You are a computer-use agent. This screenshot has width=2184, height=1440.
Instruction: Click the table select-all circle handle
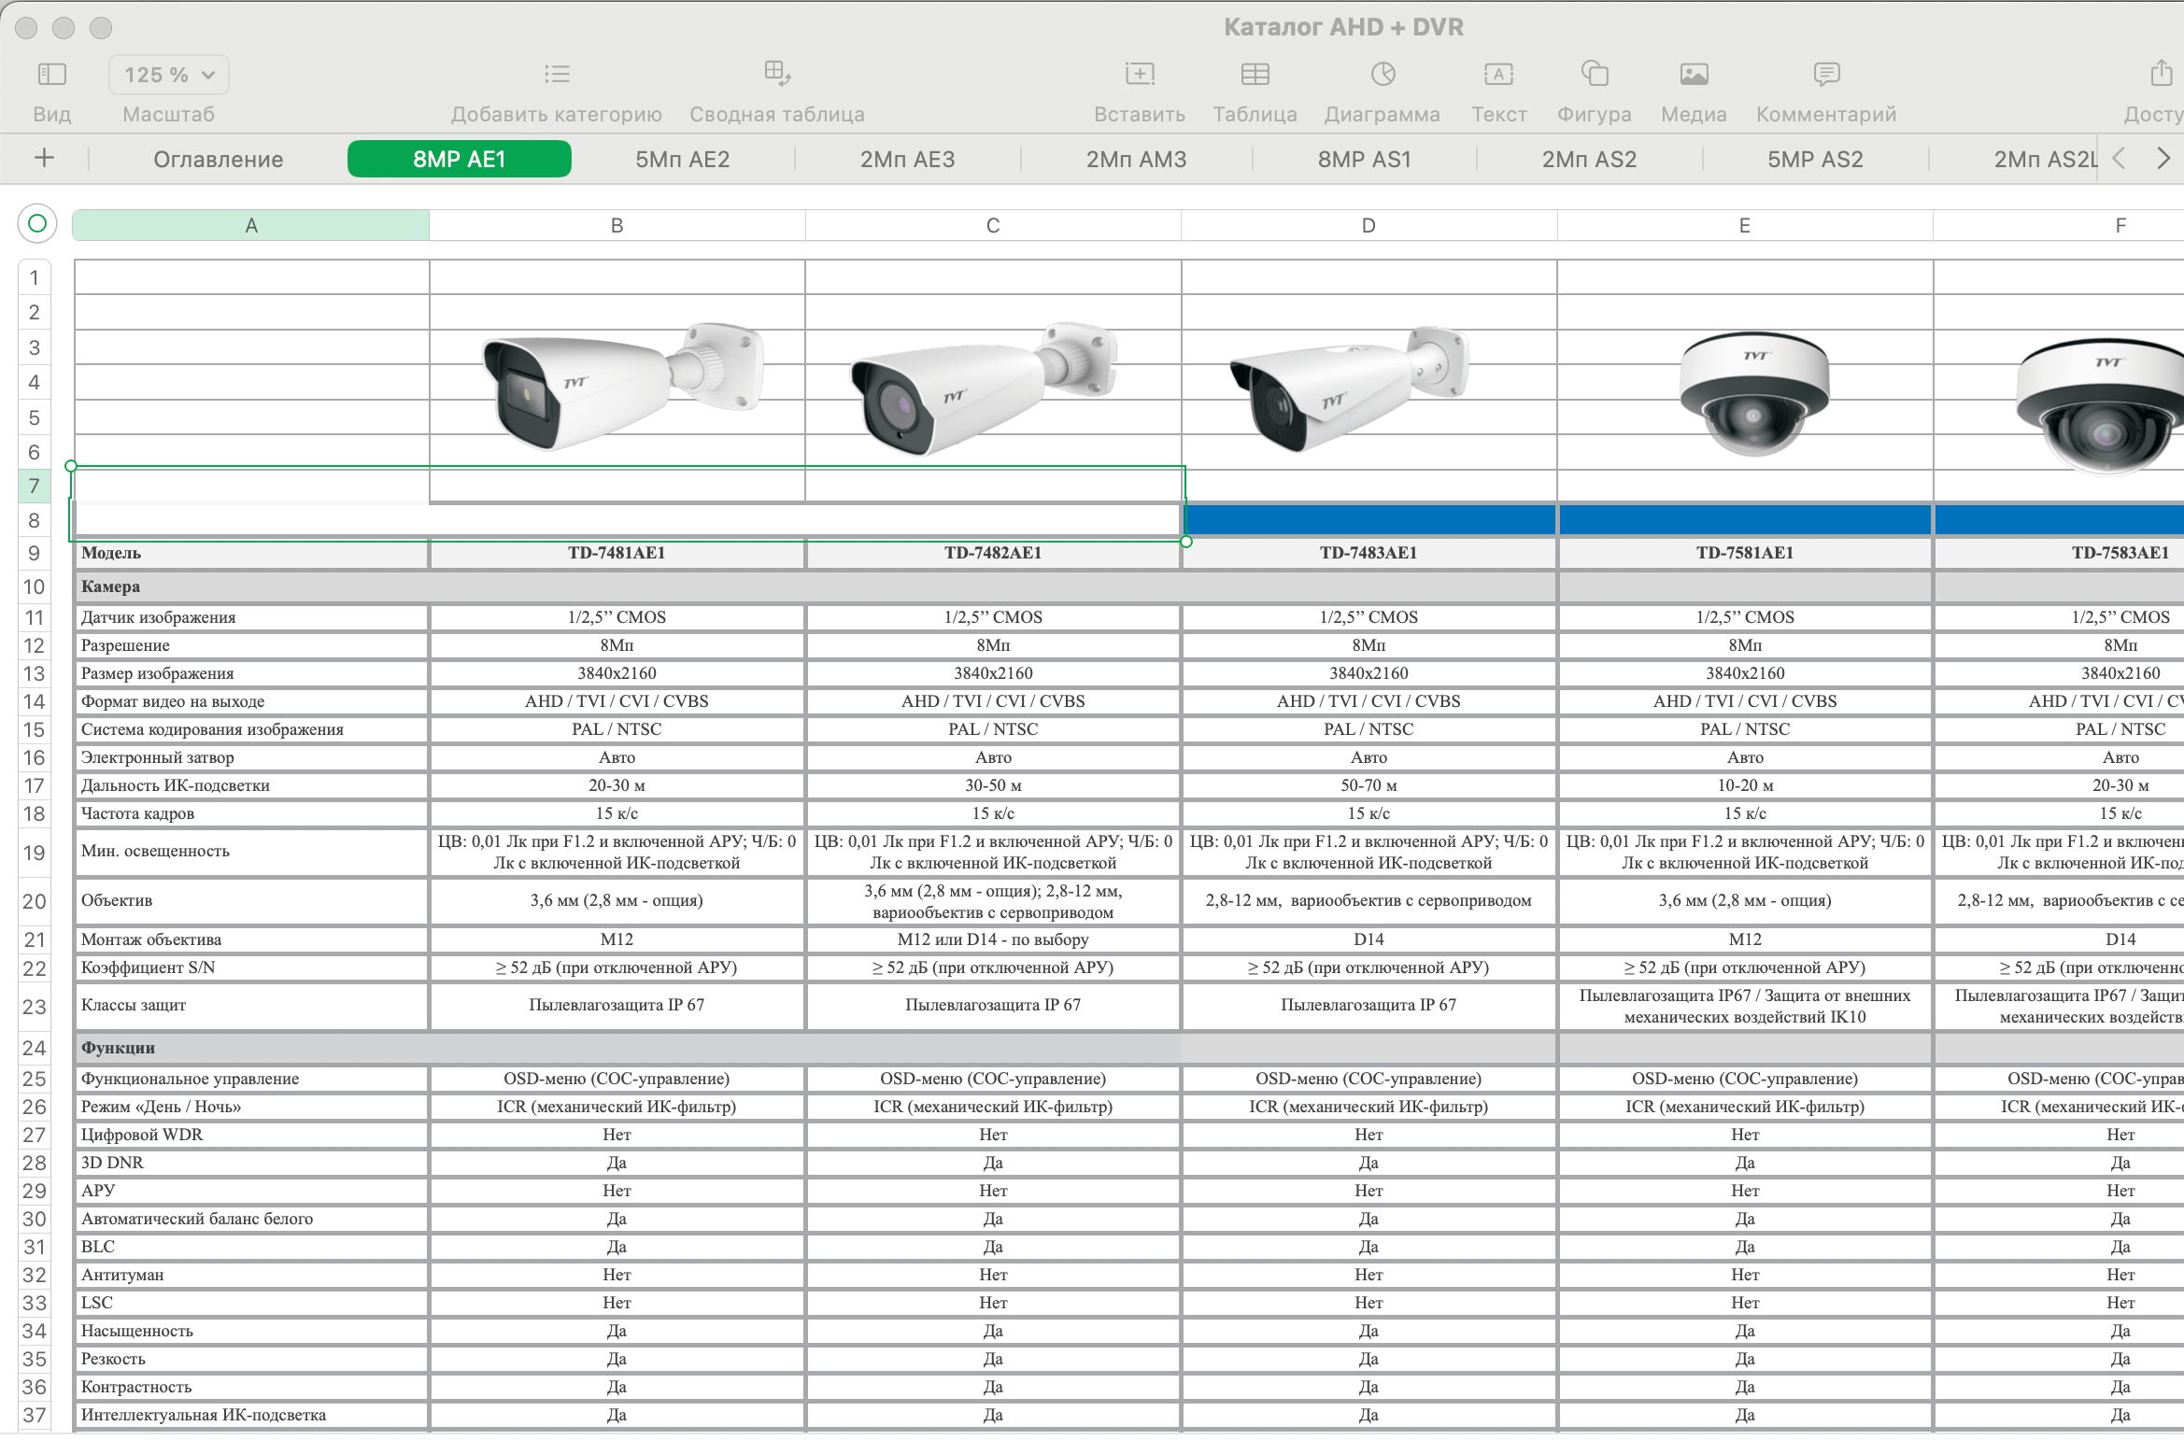point(37,223)
